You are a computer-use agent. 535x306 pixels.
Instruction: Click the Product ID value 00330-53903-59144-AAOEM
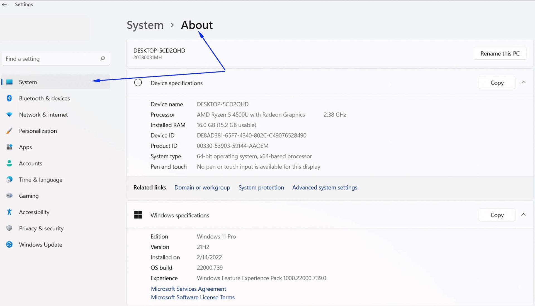click(x=232, y=146)
